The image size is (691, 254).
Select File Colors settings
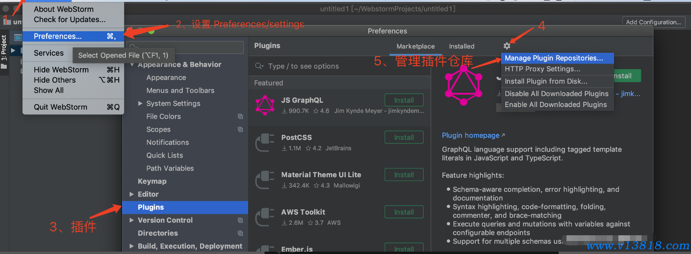[x=163, y=117]
